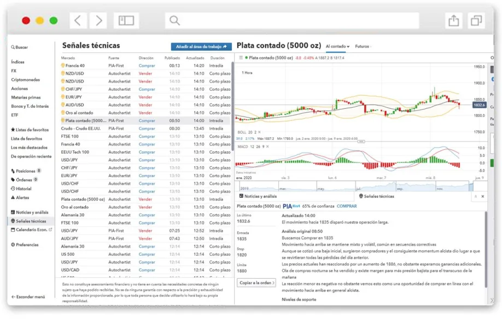Image resolution: width=502 pixels, height=328 pixels.
Task: Sort table by Mercado column header
Action: point(68,58)
